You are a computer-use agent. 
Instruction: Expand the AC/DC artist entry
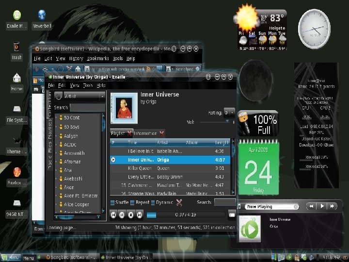click(56, 145)
